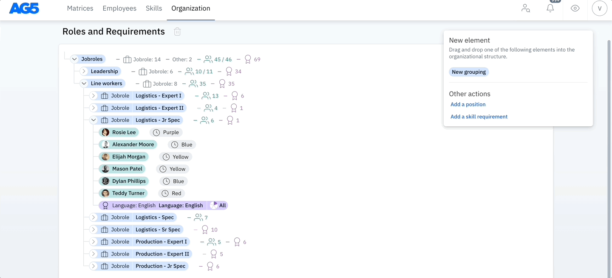Click the briefcase icon of Logistics - Expert I
The width and height of the screenshot is (612, 278).
point(105,96)
